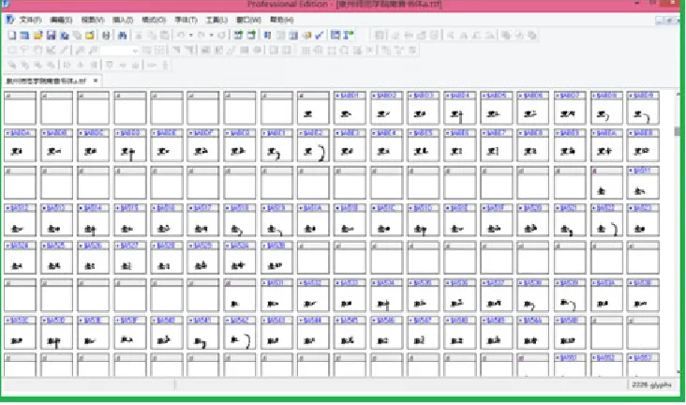Open the 帮助(H) menu
The width and height of the screenshot is (686, 405).
[281, 20]
